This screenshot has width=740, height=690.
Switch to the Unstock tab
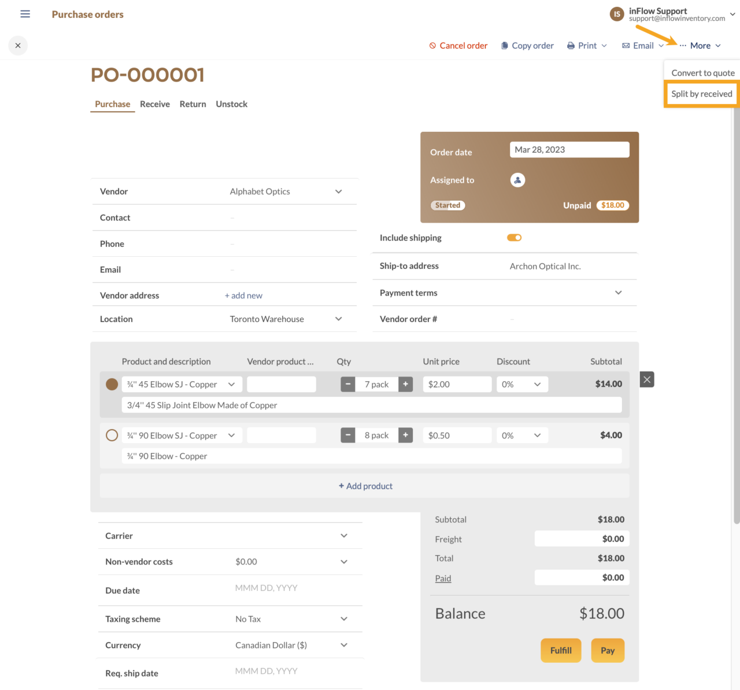tap(232, 104)
